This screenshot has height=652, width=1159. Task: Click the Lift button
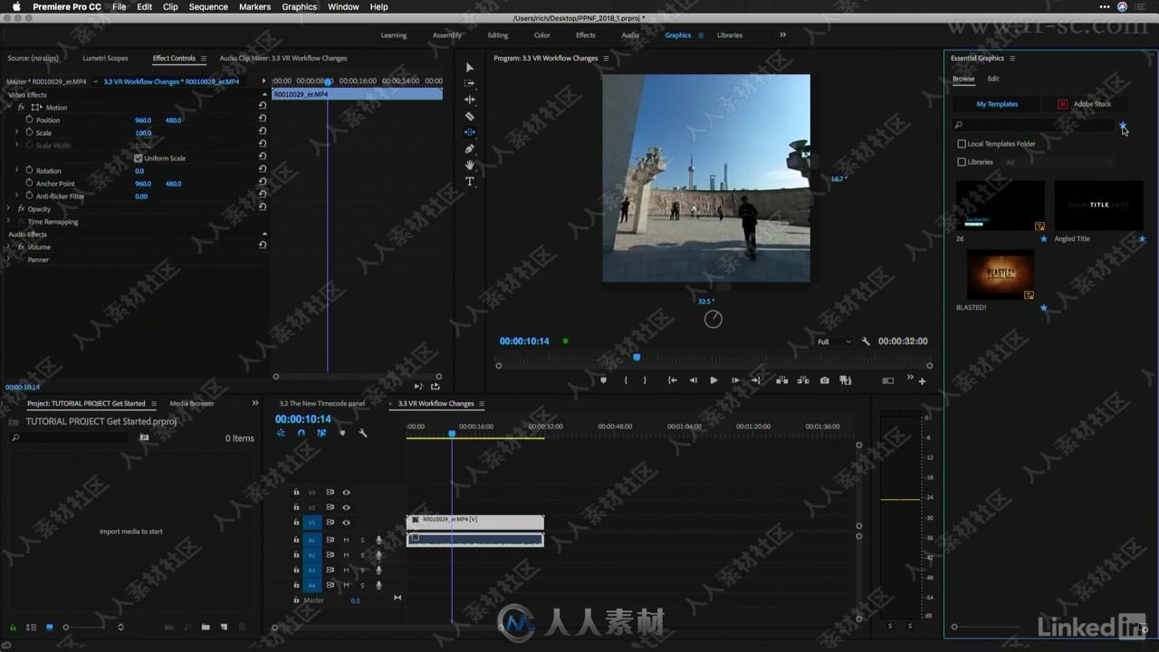coord(781,380)
